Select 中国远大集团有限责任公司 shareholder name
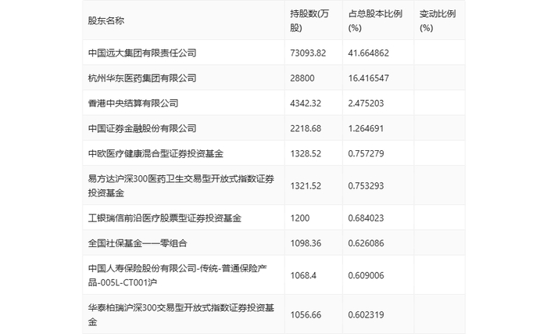Image resolution: width=547 pixels, height=334 pixels. tap(142, 52)
